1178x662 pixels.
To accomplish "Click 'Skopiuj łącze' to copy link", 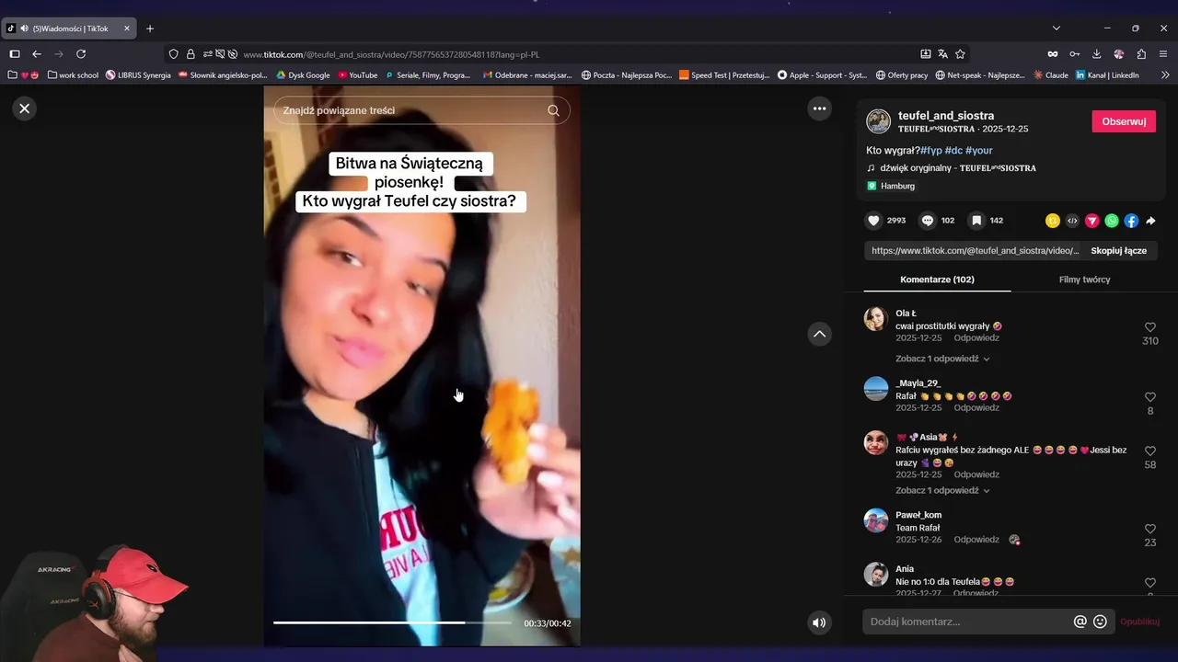I will [1118, 250].
